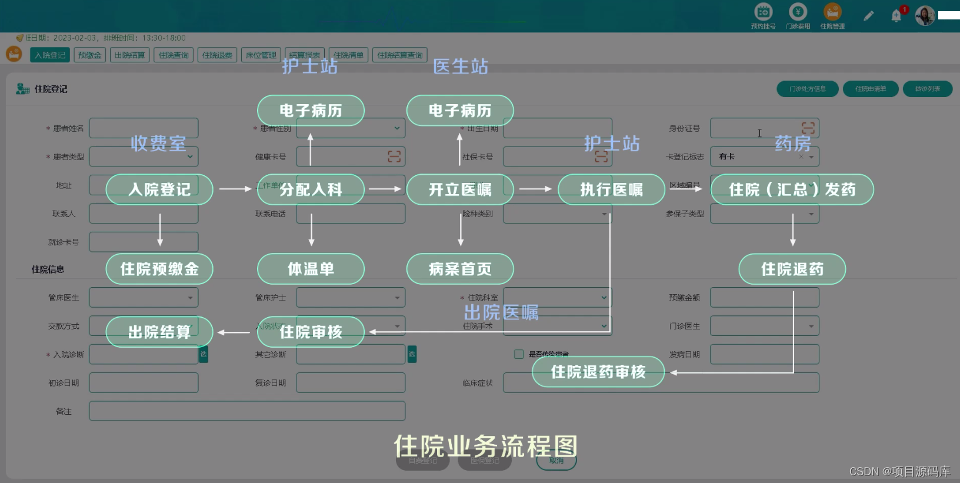Image resolution: width=960 pixels, height=483 pixels.
Task: Open the 卡登记标志 dropdown arrow
Action: point(811,156)
